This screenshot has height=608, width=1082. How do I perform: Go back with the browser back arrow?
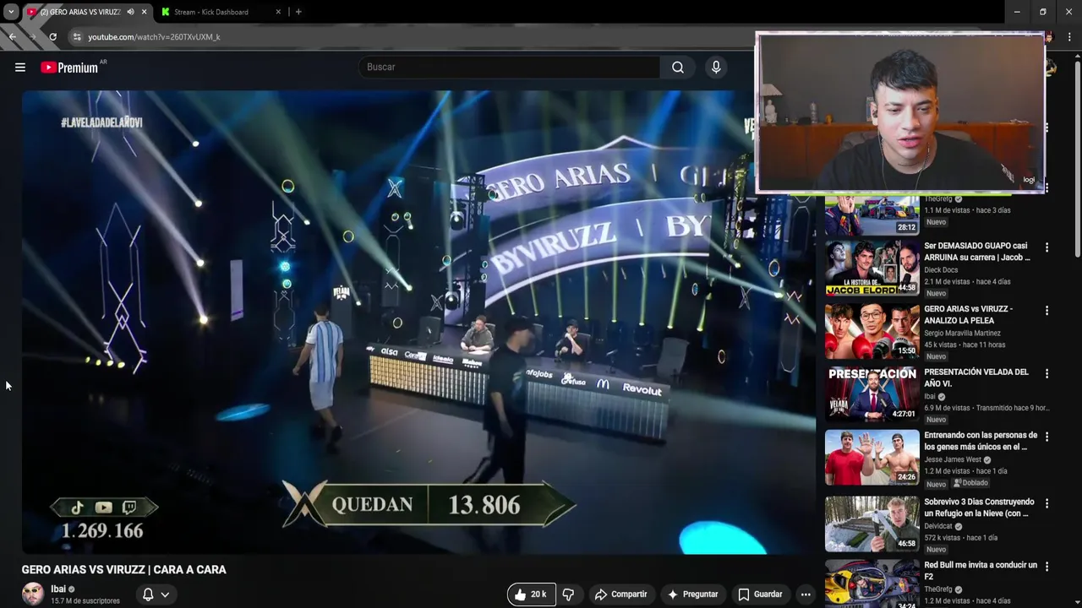pyautogui.click(x=12, y=37)
